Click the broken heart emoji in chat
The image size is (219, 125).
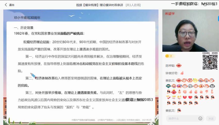pyautogui.click(x=185, y=97)
